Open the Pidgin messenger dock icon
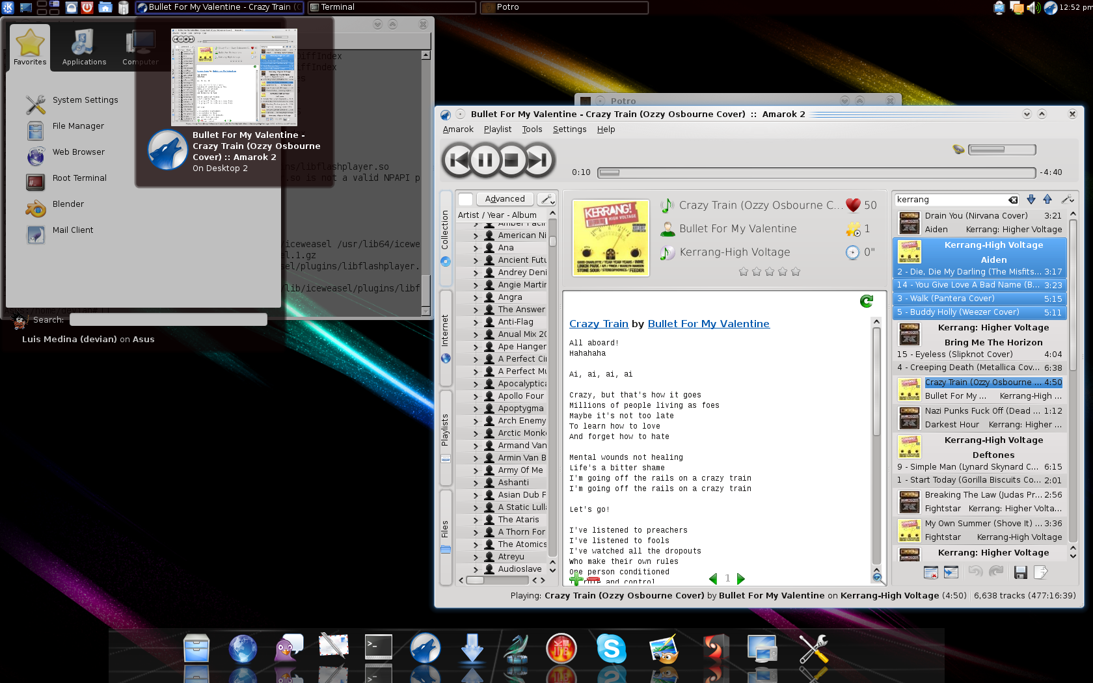Screen dimensions: 1093x683 [x=288, y=649]
